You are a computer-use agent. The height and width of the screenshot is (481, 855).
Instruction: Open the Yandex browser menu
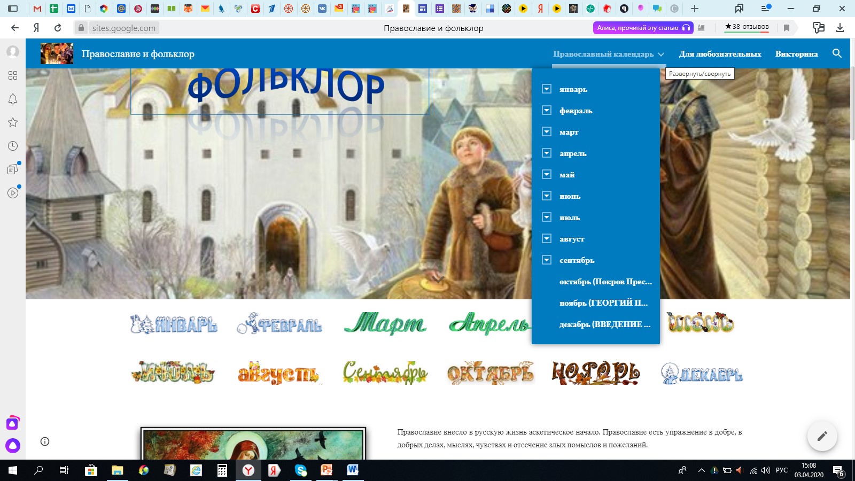[x=766, y=9]
